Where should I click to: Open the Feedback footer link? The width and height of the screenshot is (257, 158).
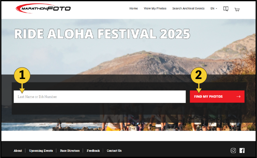(93, 151)
